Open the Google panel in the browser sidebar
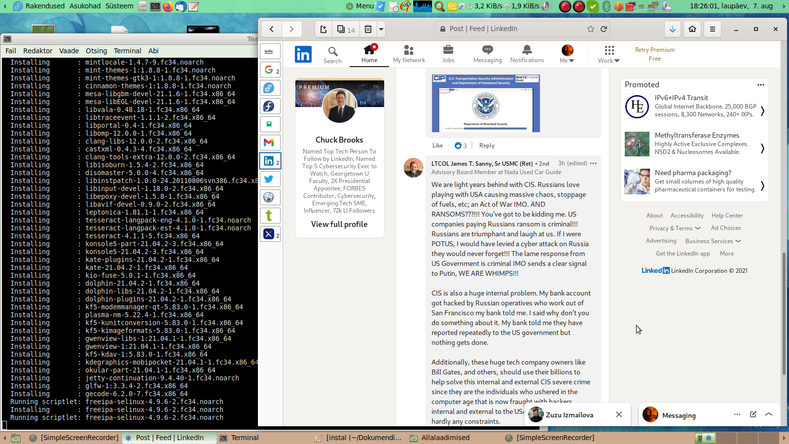The width and height of the screenshot is (789, 444). point(270,70)
